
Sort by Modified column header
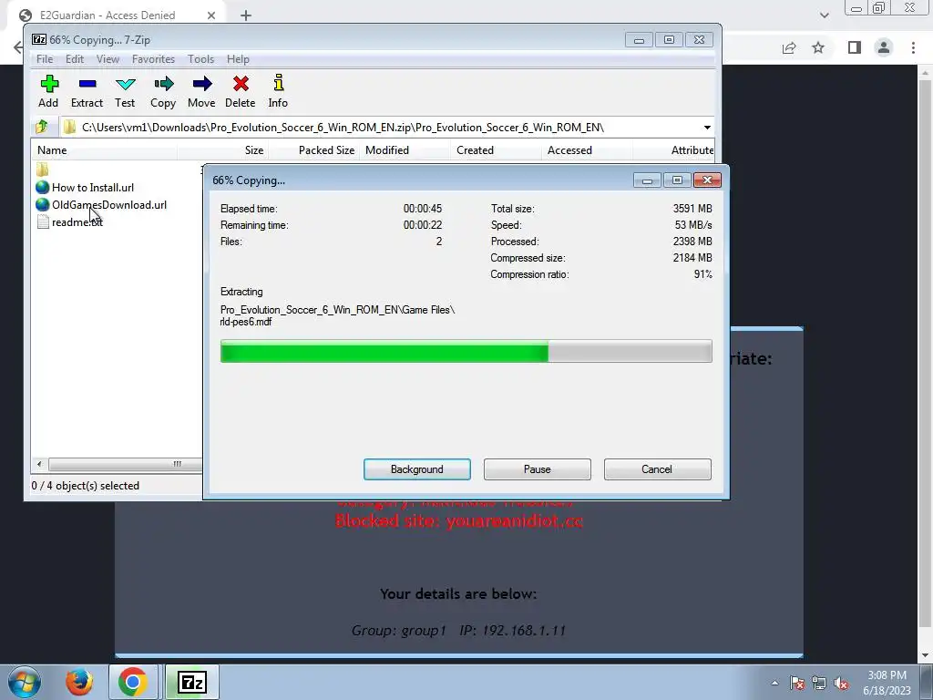[x=405, y=150]
